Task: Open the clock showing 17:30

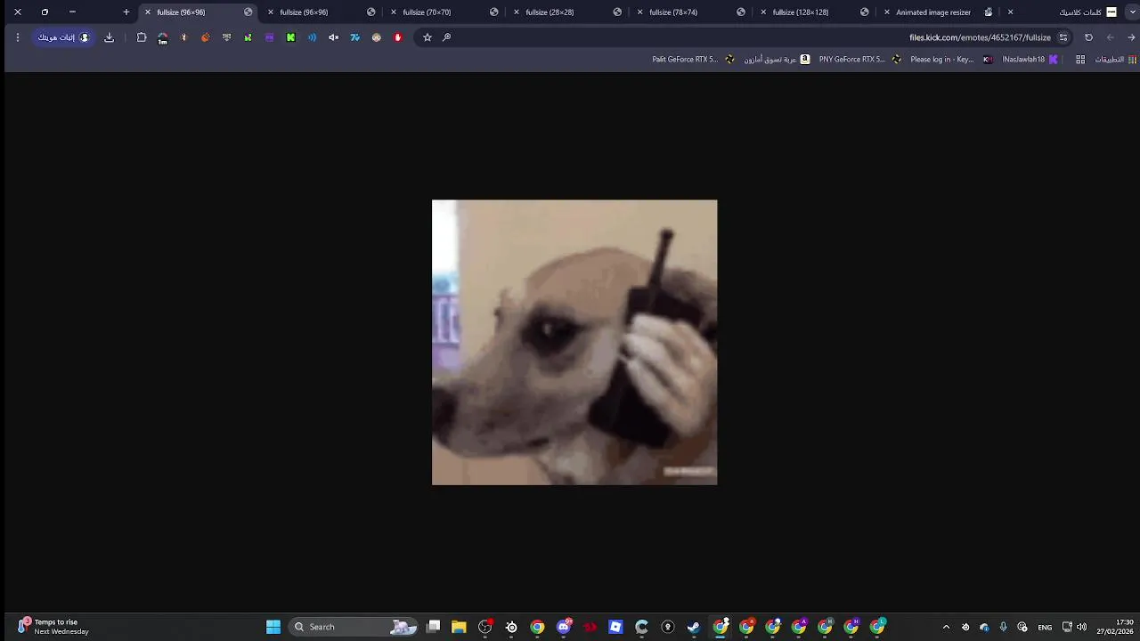Action: [1114, 627]
